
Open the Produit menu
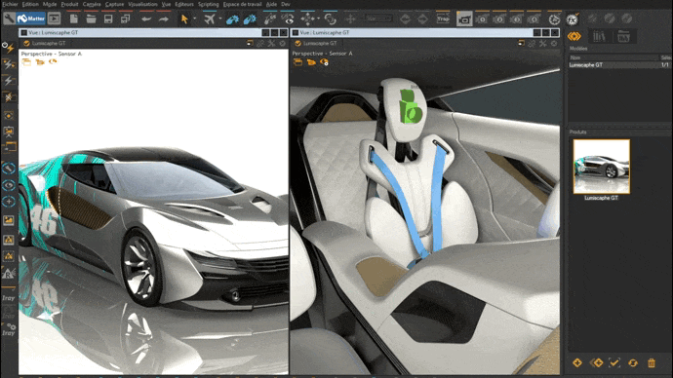click(x=69, y=4)
